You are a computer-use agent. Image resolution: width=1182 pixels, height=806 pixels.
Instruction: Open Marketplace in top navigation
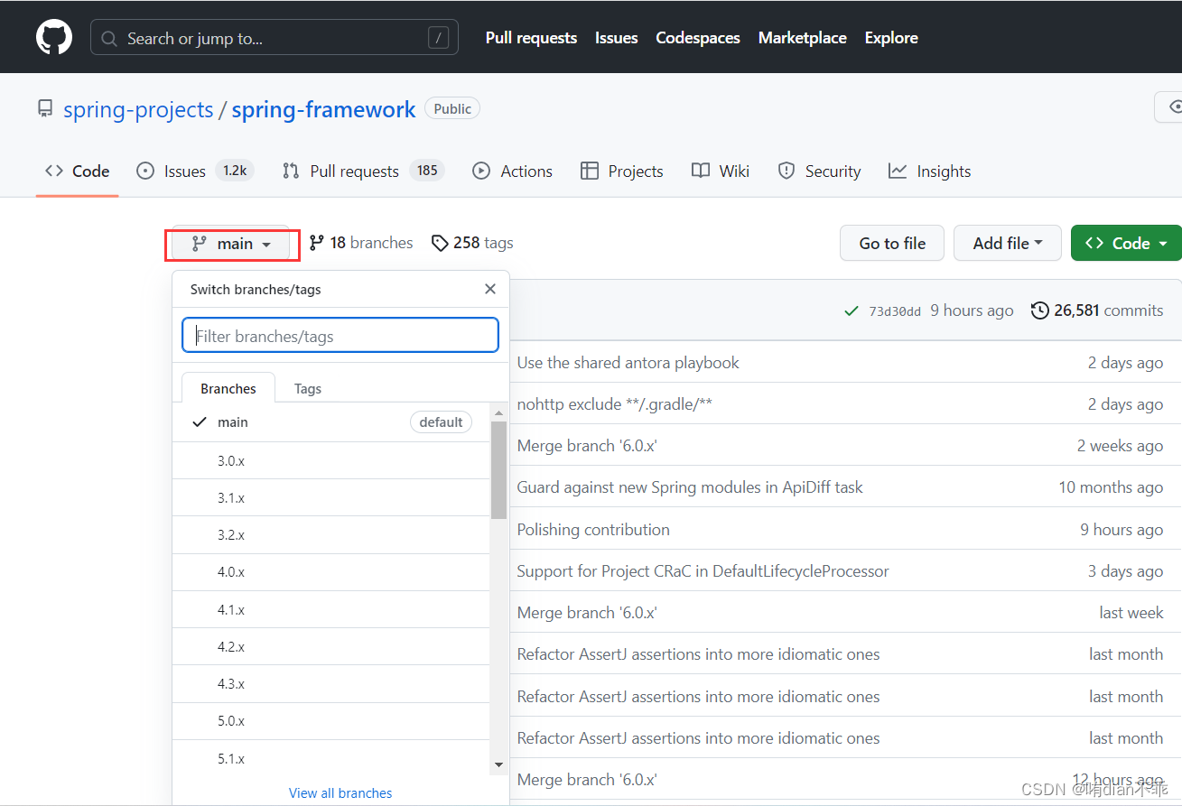click(x=803, y=38)
